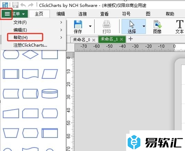Viewport: 185px width, 151px height.
Task: Select the manual input slanted-top shape
Action: [x=11, y=113]
